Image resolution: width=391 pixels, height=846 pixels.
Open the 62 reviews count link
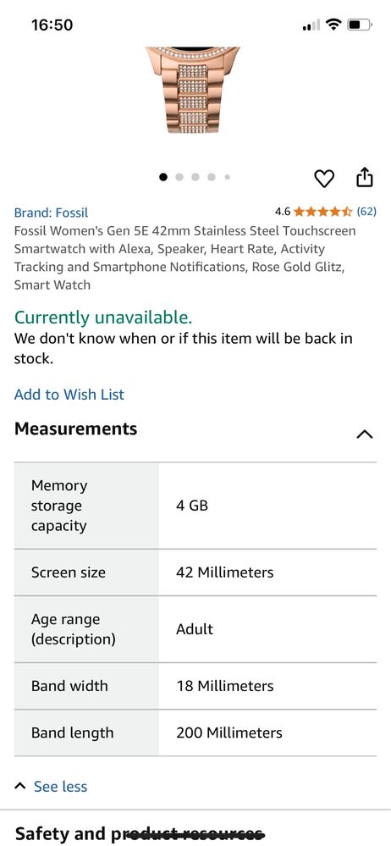point(366,212)
